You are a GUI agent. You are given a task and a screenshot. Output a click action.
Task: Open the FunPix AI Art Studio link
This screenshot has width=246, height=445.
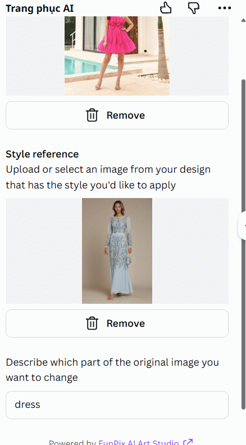(x=146, y=442)
